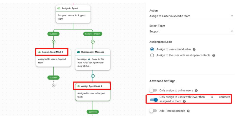This screenshot has width=236, height=120.
Task: Click the help icon beside round robin option
Action: 194,50
